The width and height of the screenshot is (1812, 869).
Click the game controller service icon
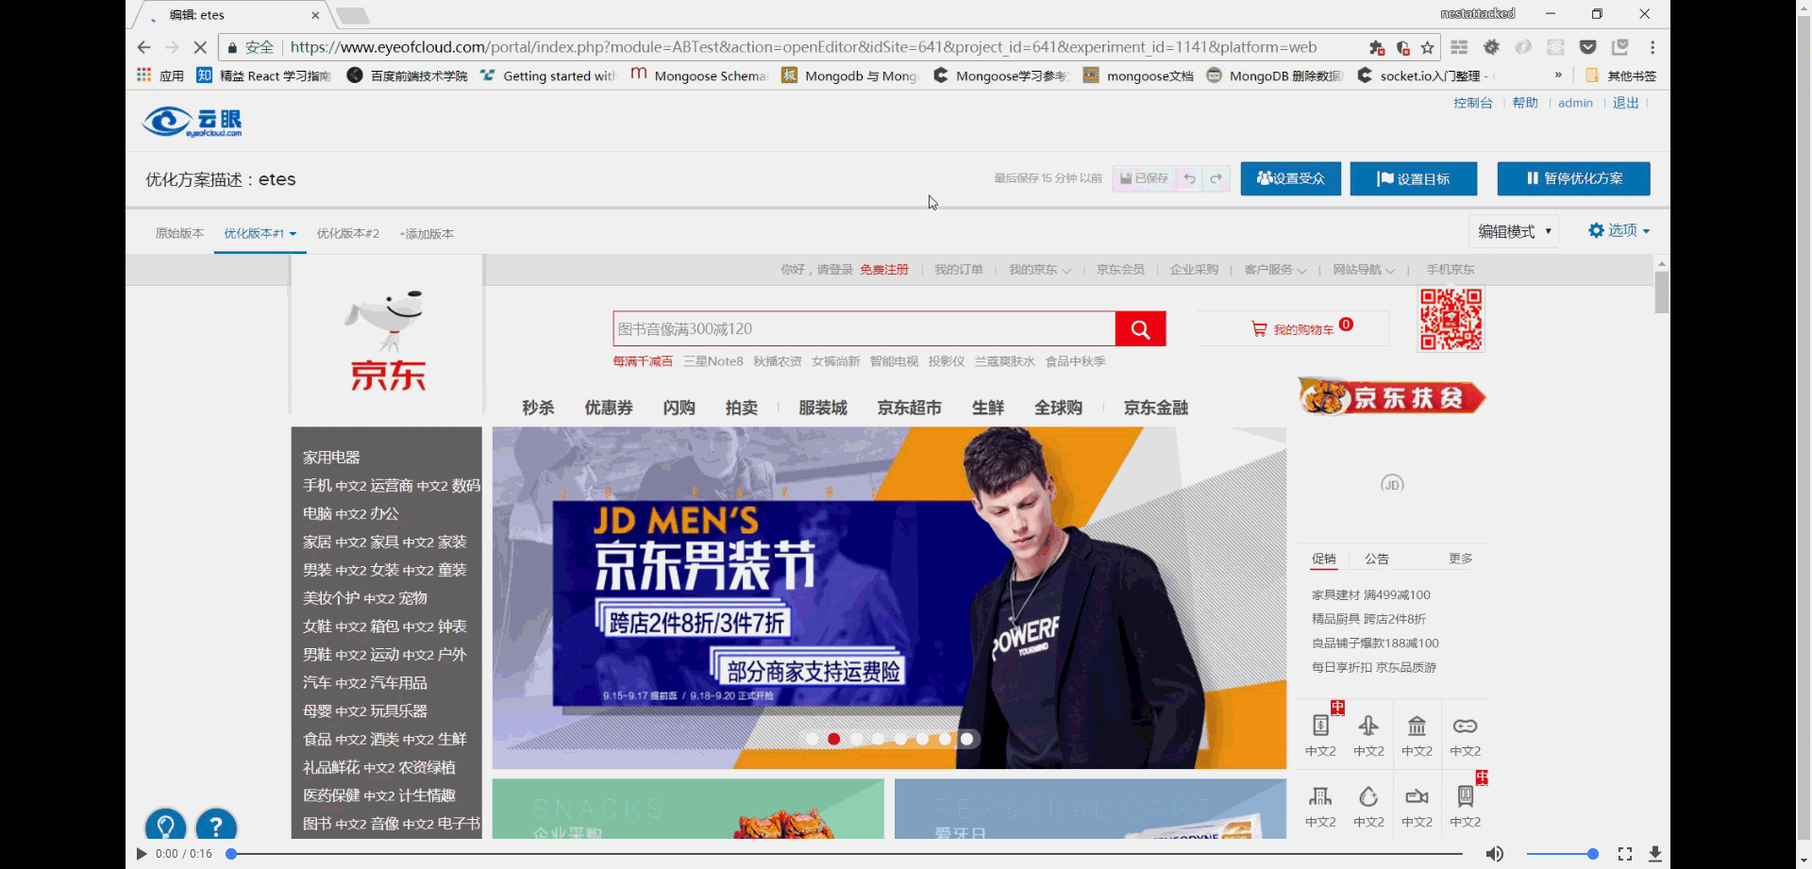coord(1465,726)
